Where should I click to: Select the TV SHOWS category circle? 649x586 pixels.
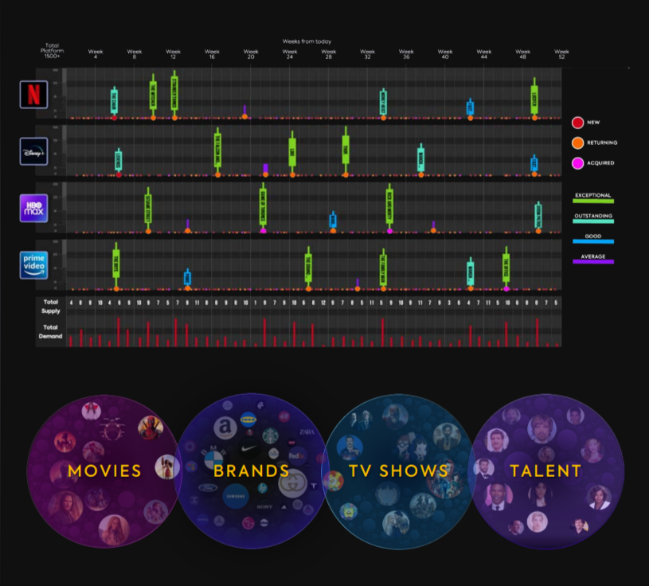point(398,471)
